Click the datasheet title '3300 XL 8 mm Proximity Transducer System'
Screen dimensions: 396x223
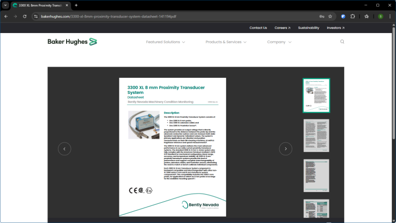point(166,90)
